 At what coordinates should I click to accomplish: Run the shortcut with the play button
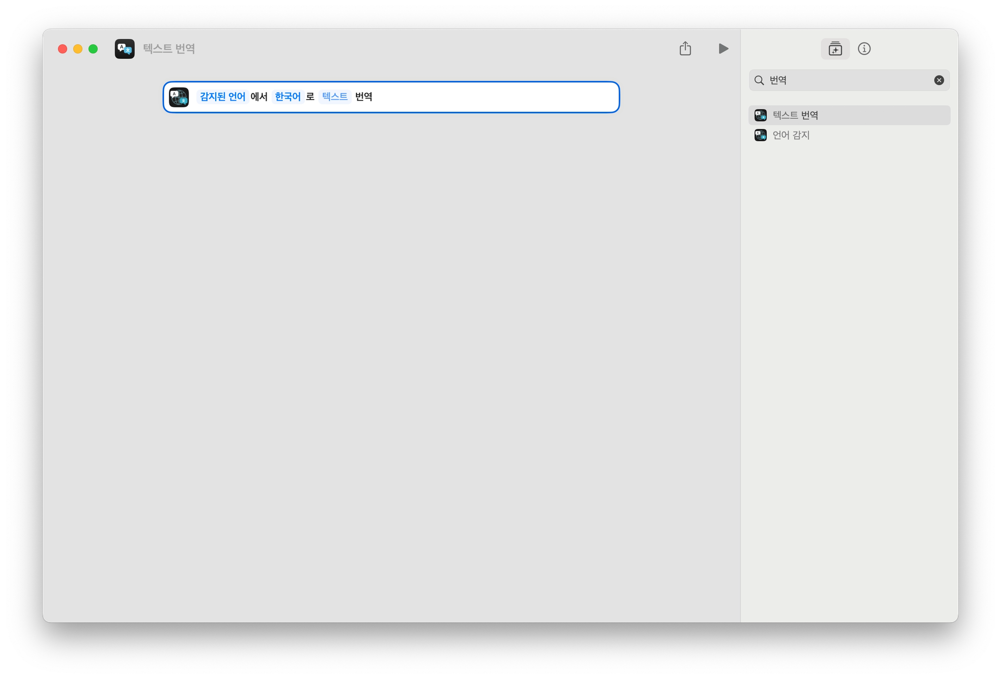coord(723,49)
